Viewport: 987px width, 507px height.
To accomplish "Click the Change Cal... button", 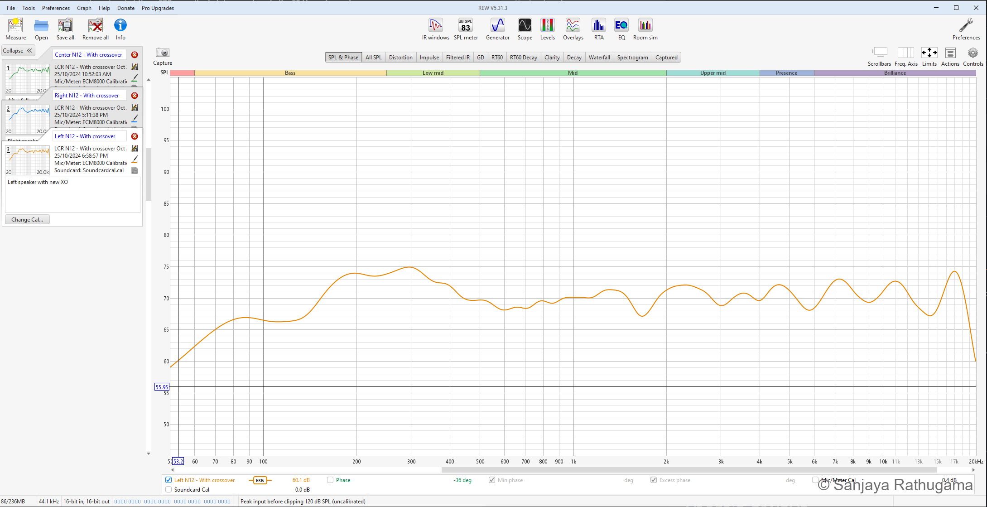I will coord(27,219).
